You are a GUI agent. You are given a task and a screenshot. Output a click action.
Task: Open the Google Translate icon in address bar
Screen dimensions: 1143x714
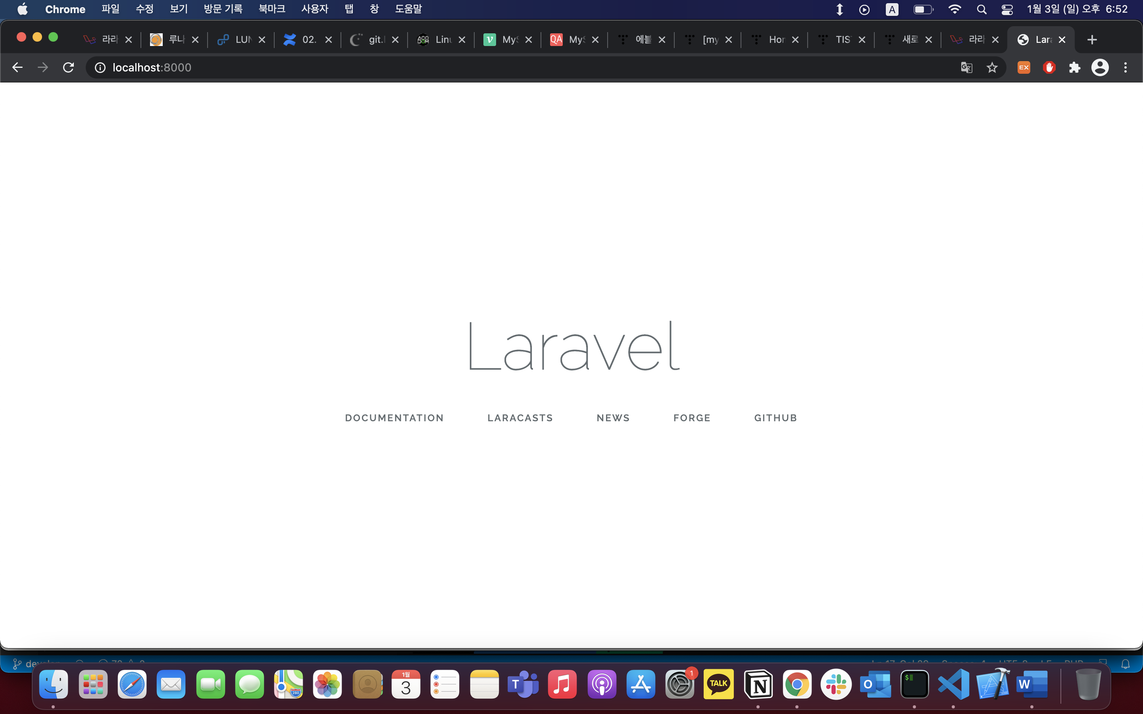pyautogui.click(x=966, y=67)
